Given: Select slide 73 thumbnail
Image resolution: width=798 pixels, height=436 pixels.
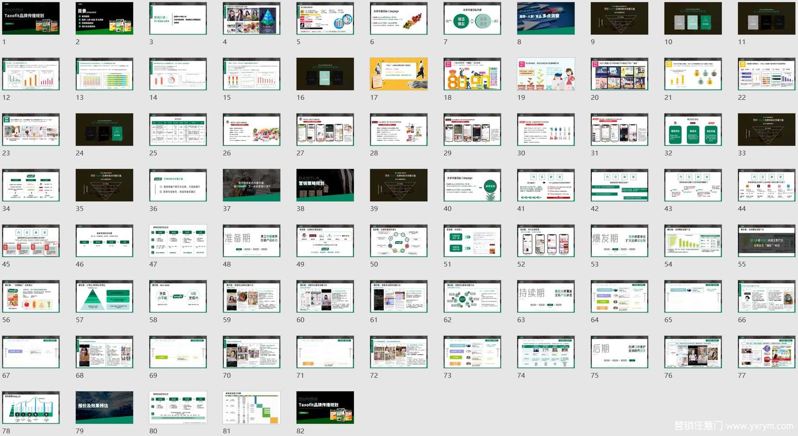Looking at the screenshot, I should [472, 352].
